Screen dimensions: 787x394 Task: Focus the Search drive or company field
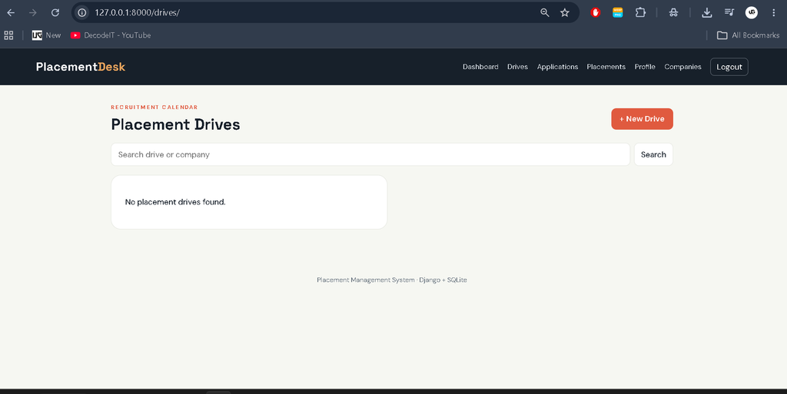pos(370,154)
